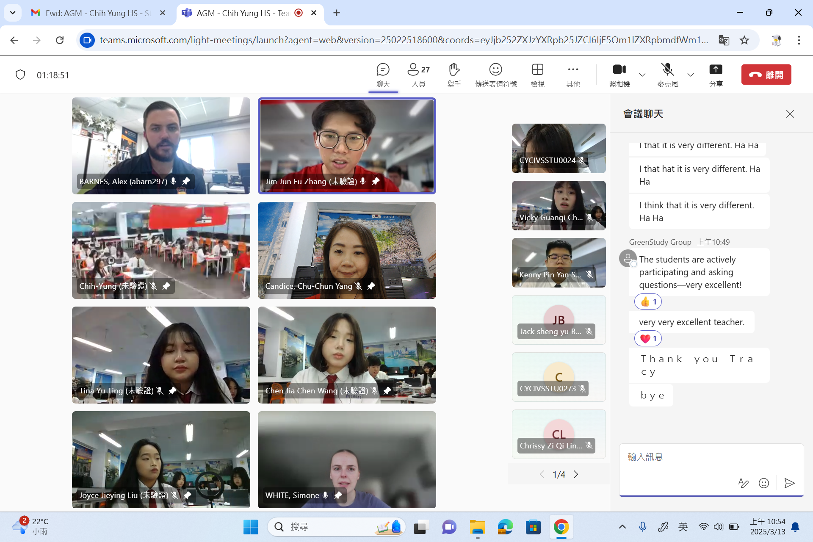Send the chat message arrow
The width and height of the screenshot is (813, 542).
[x=789, y=483]
